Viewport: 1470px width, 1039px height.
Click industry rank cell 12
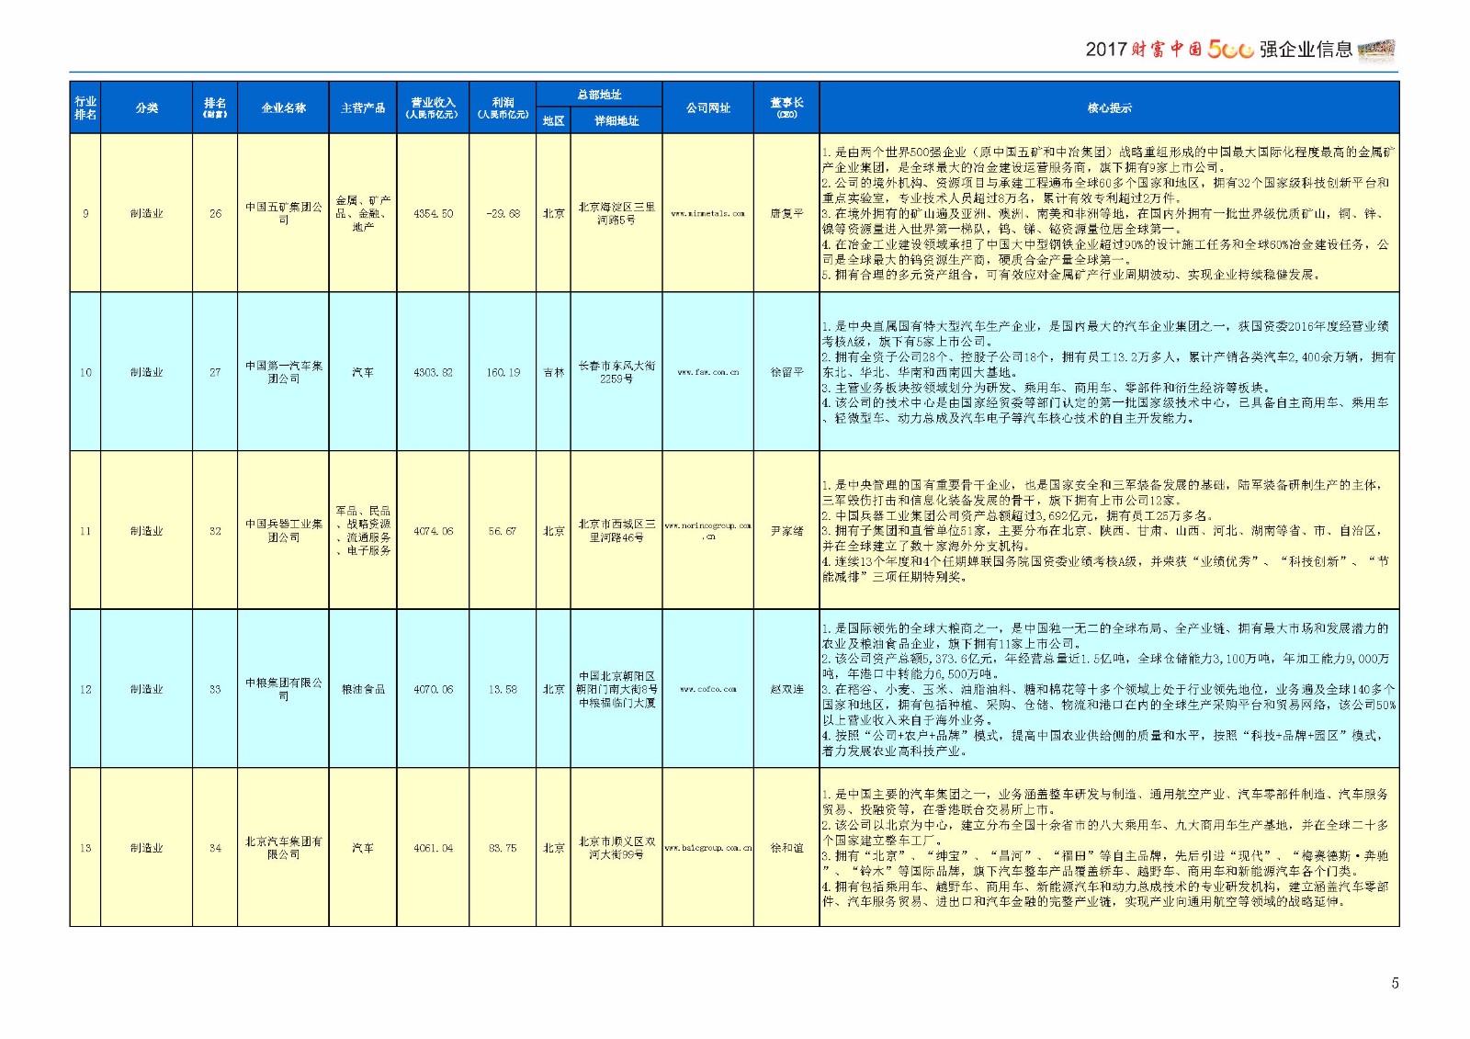click(85, 689)
